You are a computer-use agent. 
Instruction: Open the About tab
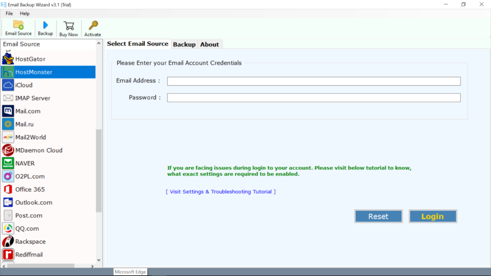click(210, 44)
